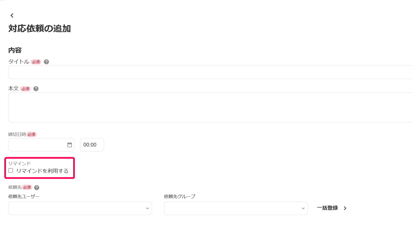Click inside the 本文 text area
The height and width of the screenshot is (226, 412).
[x=200, y=107]
